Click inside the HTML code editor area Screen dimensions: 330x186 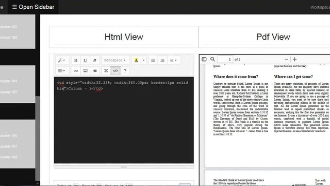click(124, 120)
